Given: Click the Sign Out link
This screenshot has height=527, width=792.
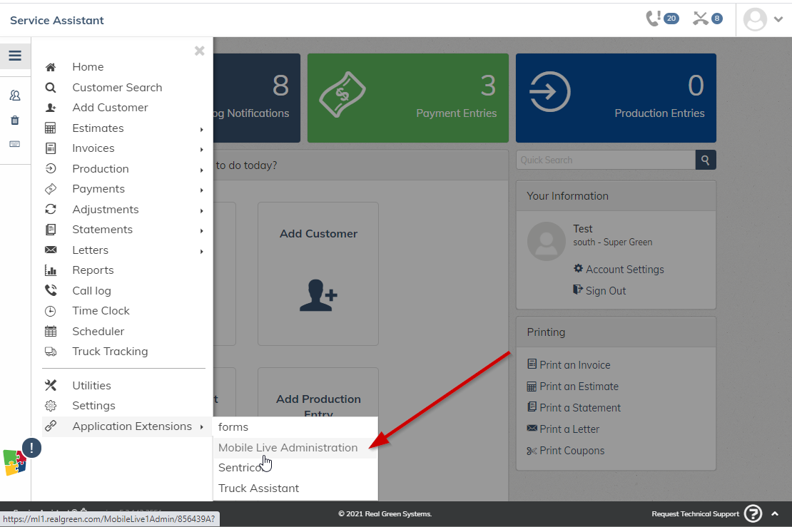Looking at the screenshot, I should pyautogui.click(x=605, y=291).
